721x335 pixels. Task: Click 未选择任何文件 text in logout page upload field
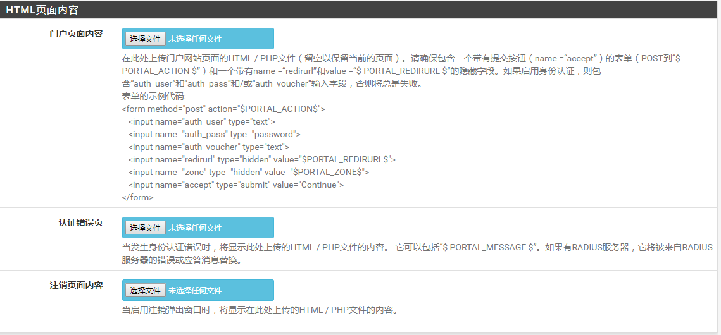coord(195,290)
